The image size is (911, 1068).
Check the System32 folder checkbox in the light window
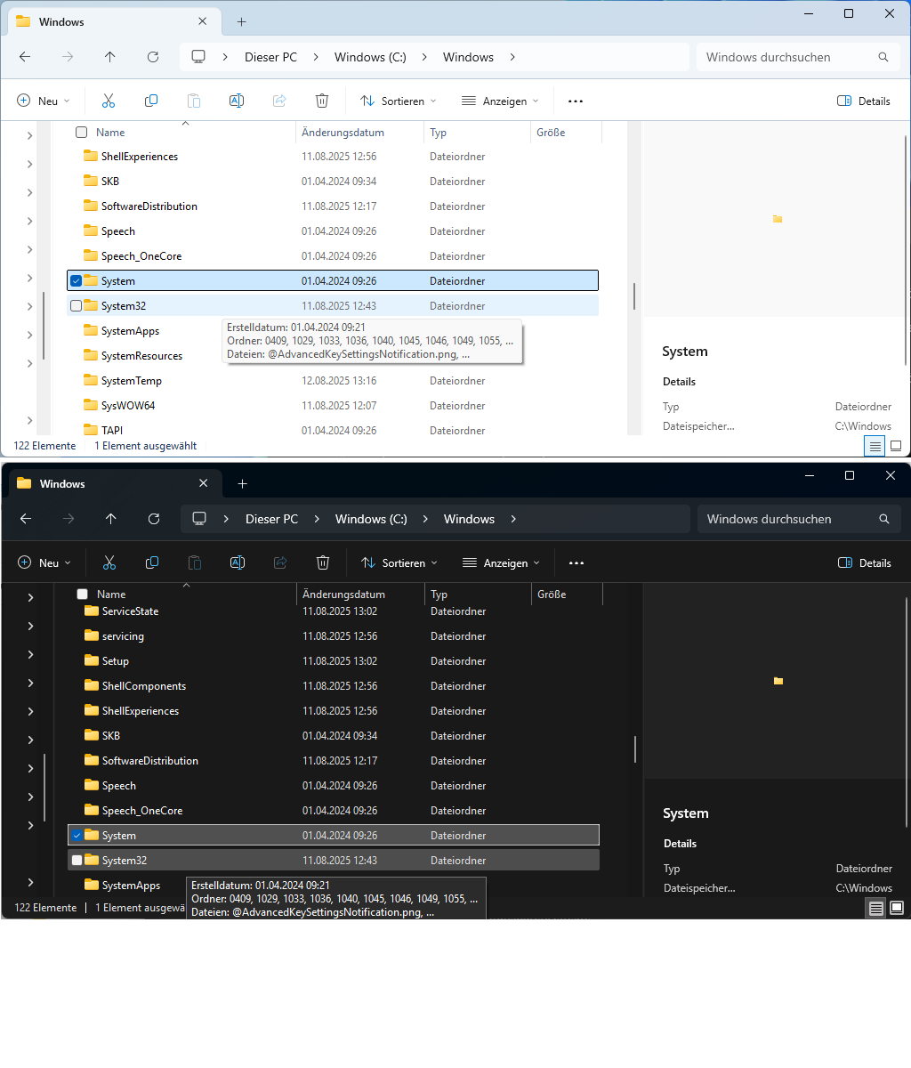pos(76,305)
